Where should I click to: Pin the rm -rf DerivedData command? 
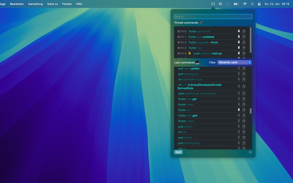pos(239,86)
